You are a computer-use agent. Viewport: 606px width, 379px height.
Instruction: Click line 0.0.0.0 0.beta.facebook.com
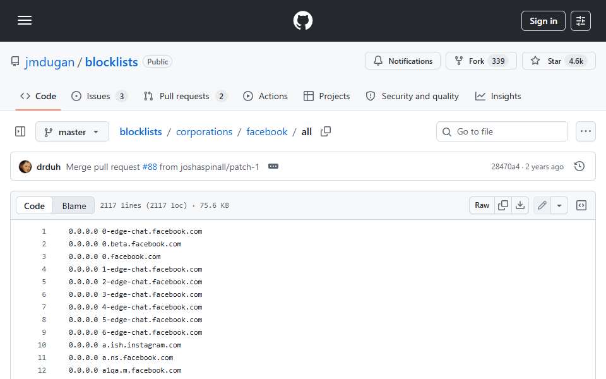point(125,244)
